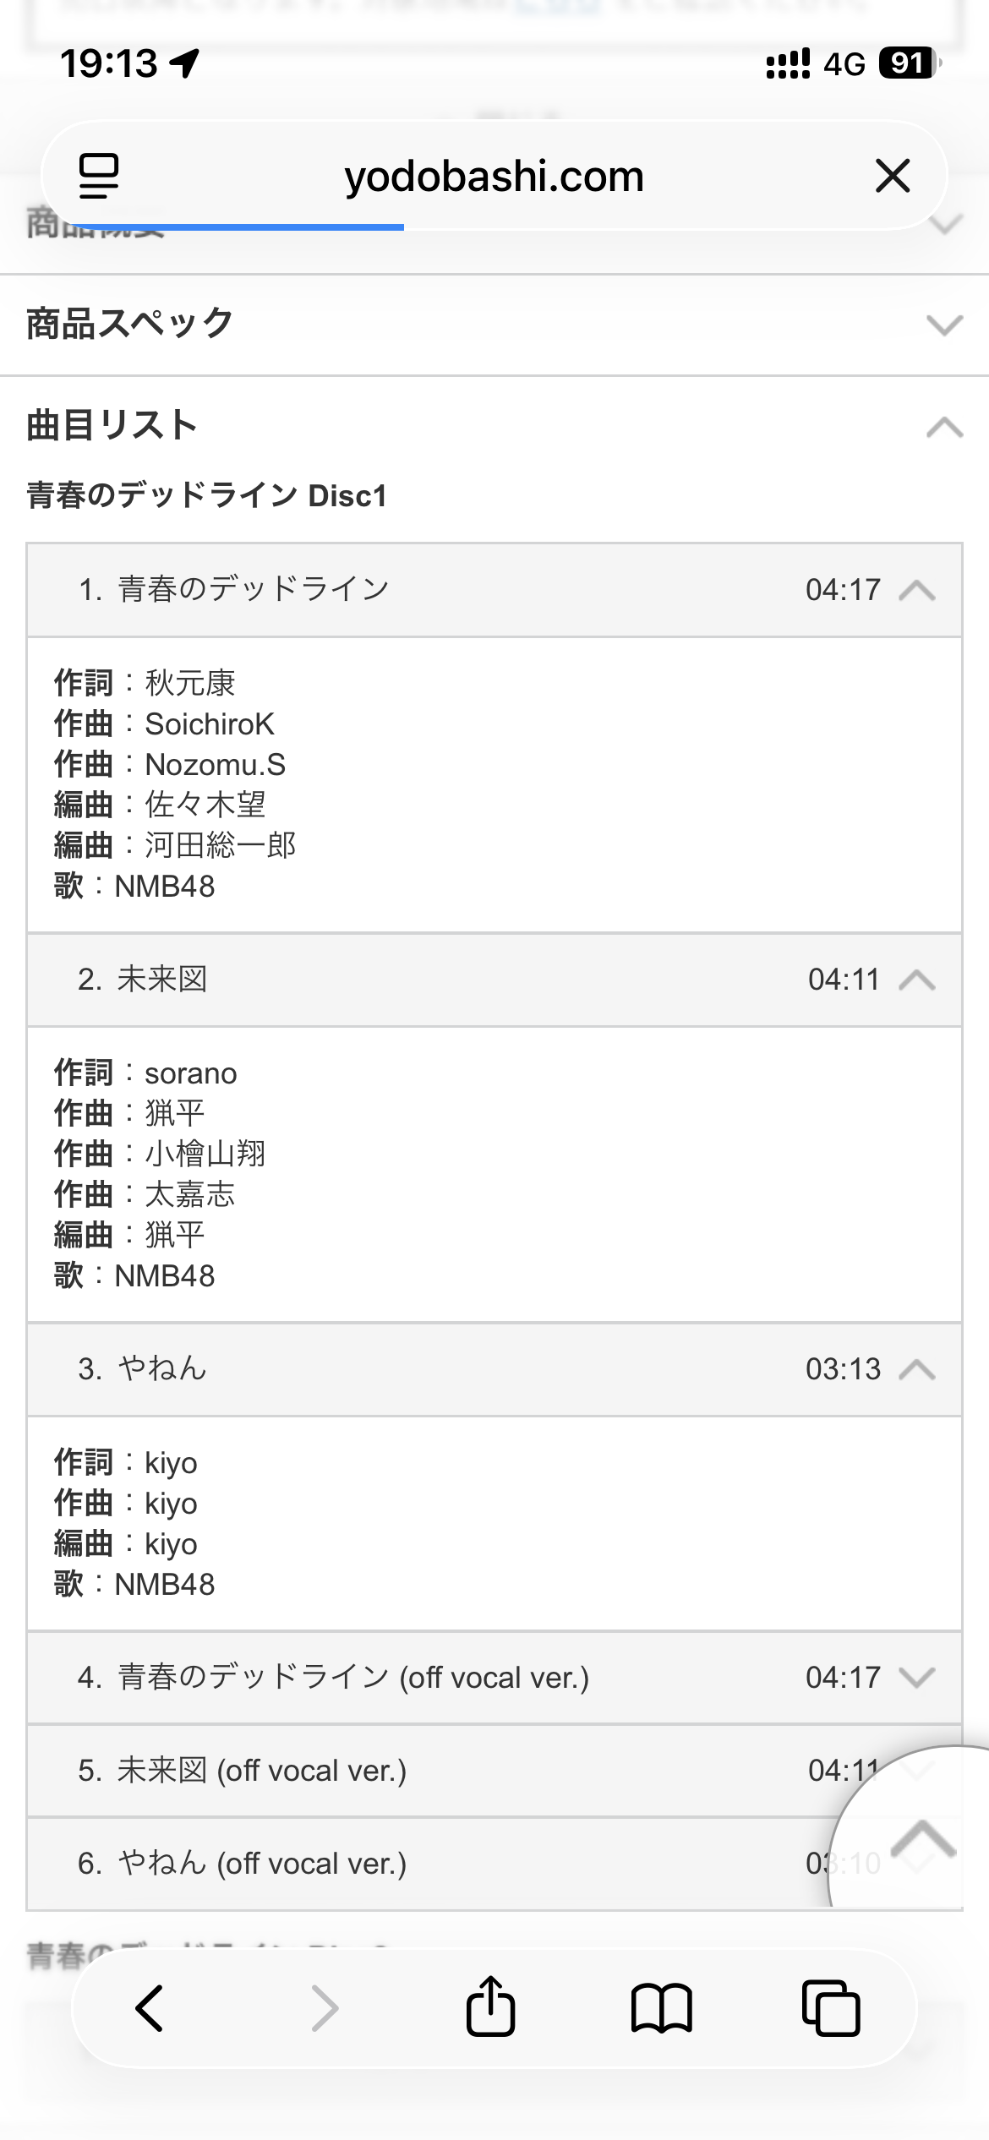
Task: Collapse track 1 青春のデッドライン details
Action: pyautogui.click(x=917, y=590)
